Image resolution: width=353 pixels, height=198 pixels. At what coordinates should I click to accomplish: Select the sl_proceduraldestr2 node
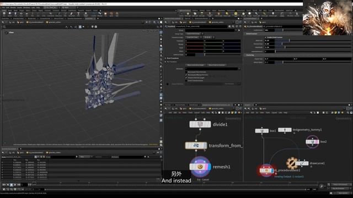point(267,170)
